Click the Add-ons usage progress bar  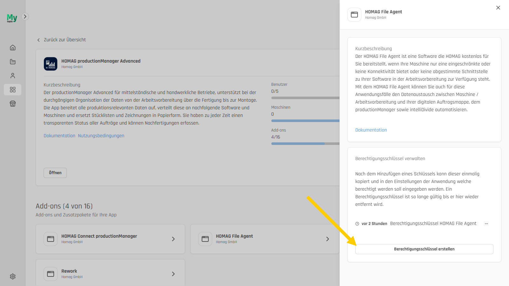click(305, 144)
